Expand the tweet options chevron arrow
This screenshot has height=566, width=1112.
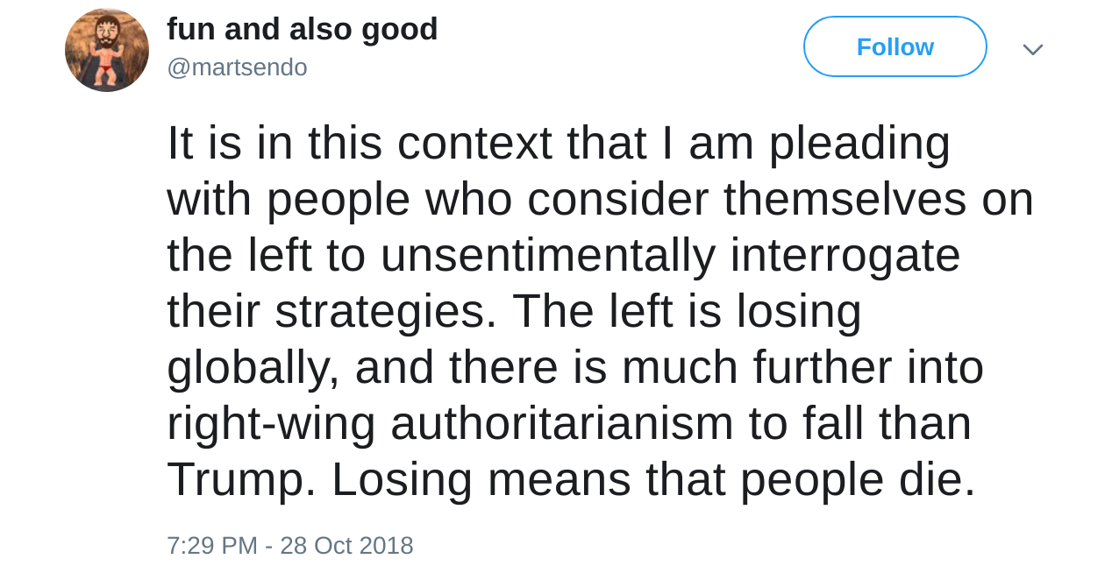[x=1032, y=49]
